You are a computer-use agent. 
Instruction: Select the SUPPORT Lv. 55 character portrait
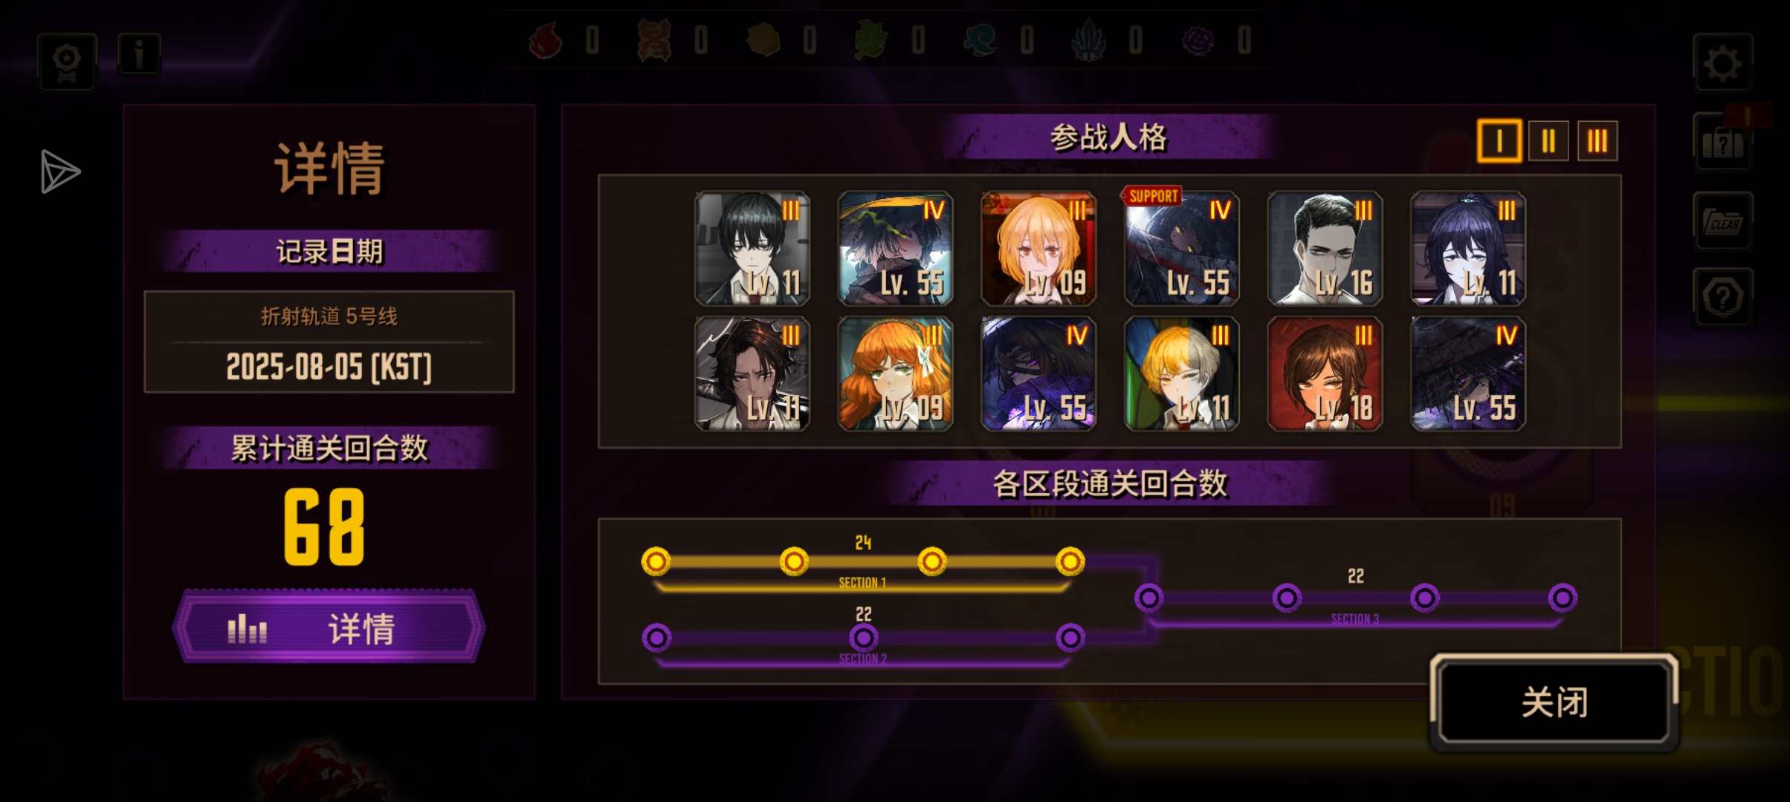coord(1181,248)
